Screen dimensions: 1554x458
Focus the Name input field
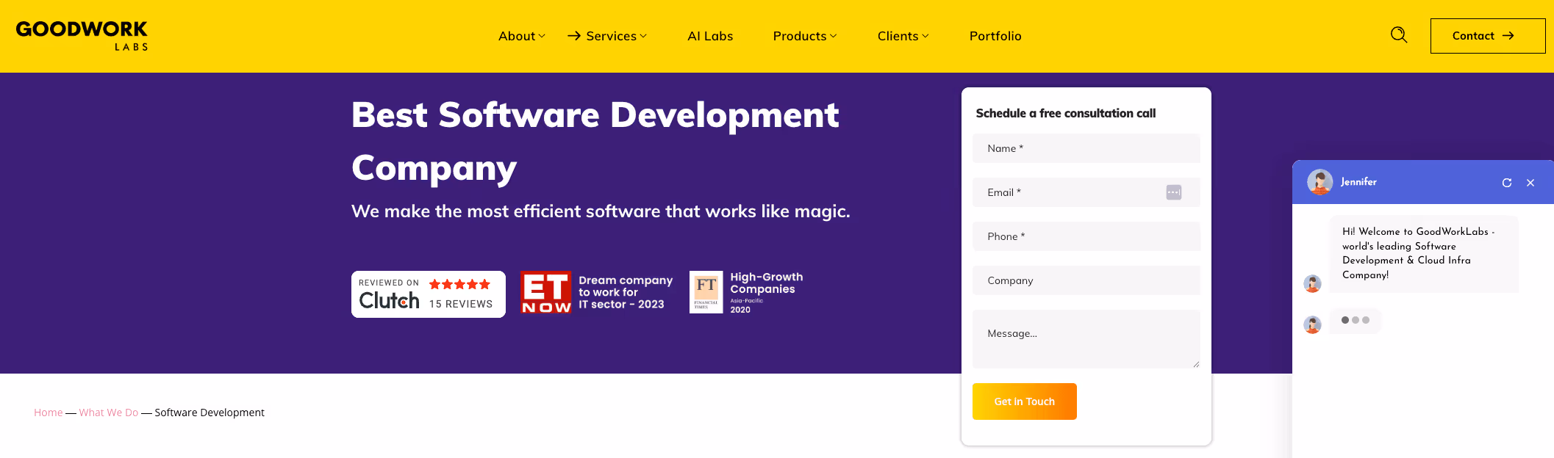[1086, 148]
